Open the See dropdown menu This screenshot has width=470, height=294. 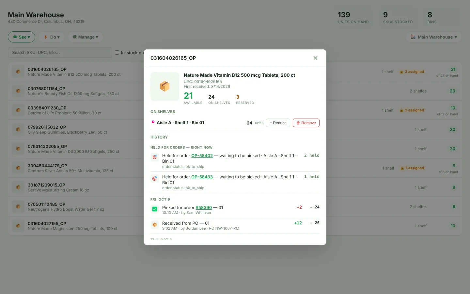[x=22, y=37]
